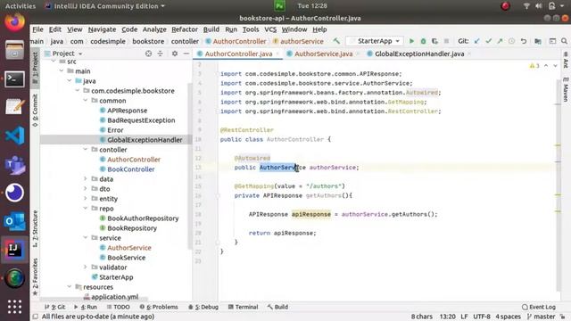Open the File menu
Viewport: 571px width, 321px height.
(x=37, y=29)
